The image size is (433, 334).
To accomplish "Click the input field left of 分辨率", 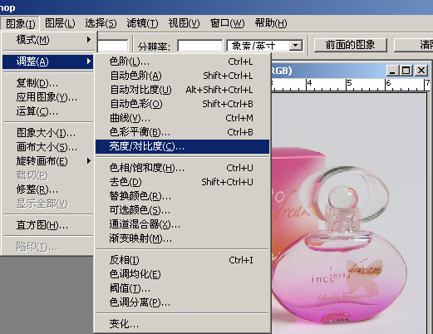I will pos(112,46).
